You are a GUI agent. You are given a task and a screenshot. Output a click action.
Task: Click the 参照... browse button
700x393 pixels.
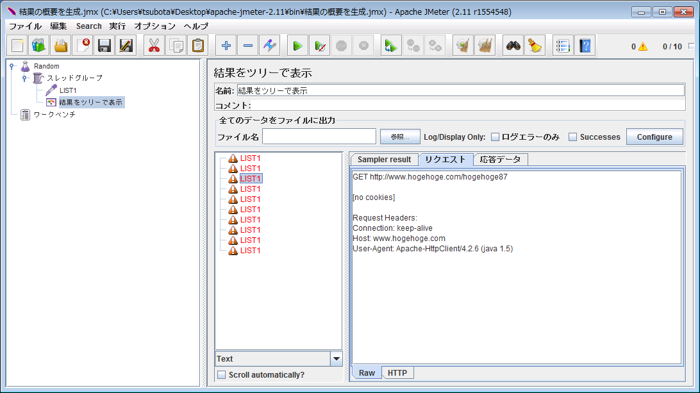(400, 137)
